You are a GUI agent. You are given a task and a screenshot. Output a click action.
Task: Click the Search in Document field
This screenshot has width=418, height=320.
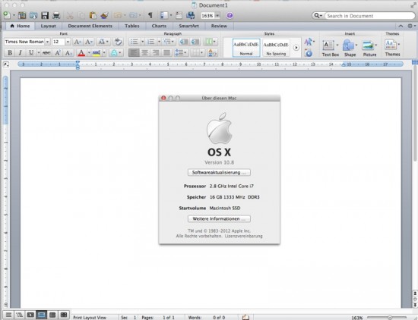point(369,16)
